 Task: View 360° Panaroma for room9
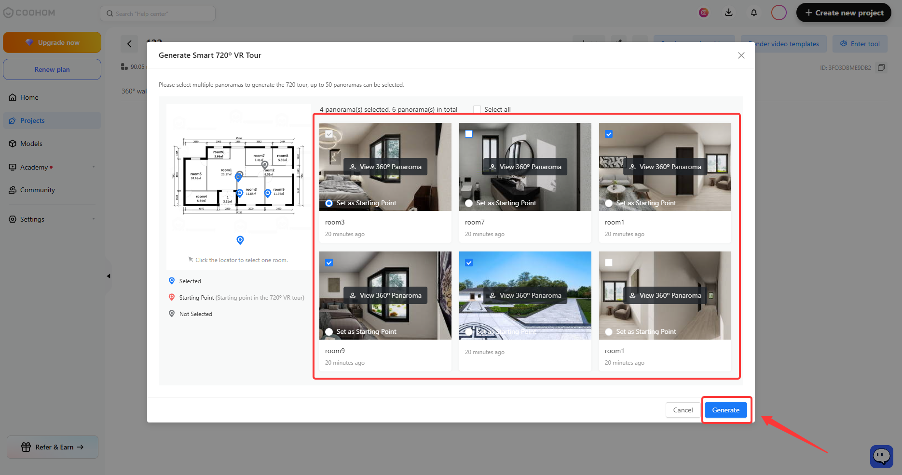click(385, 295)
